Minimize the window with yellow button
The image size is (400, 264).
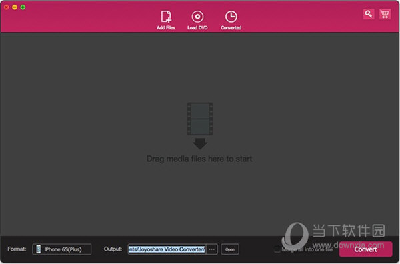tap(15, 7)
